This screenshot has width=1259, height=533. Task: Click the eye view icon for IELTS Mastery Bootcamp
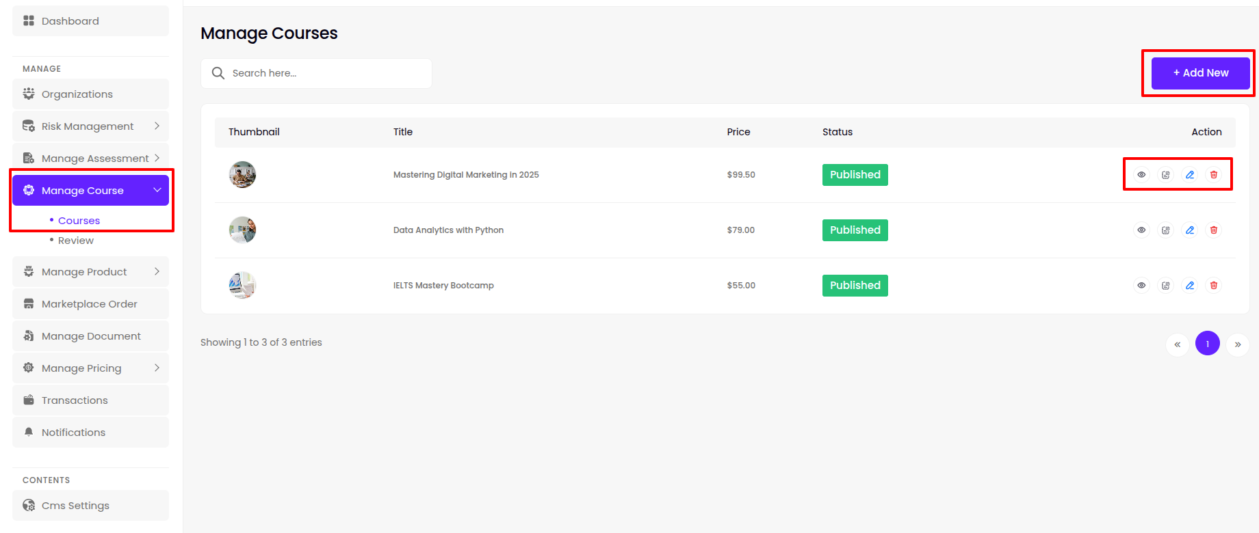coord(1141,286)
